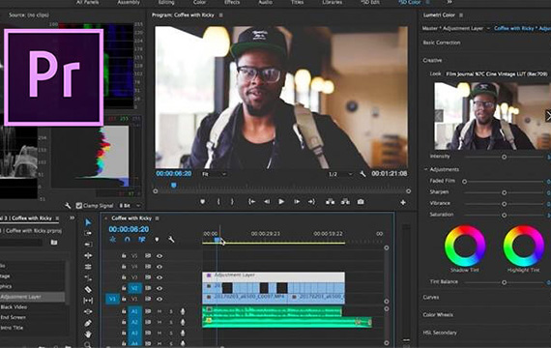Viewport: 551px width, 348px height.
Task: Select the Razor tool
Action: coord(88,289)
